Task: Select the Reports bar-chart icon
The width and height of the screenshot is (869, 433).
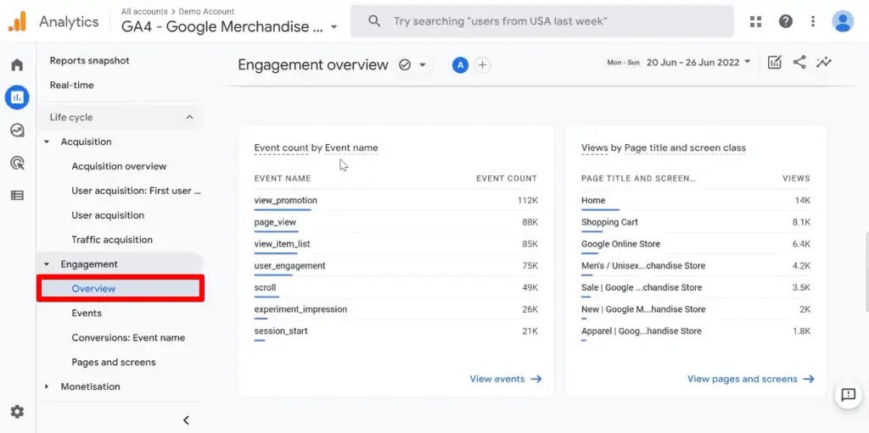Action: [x=17, y=97]
